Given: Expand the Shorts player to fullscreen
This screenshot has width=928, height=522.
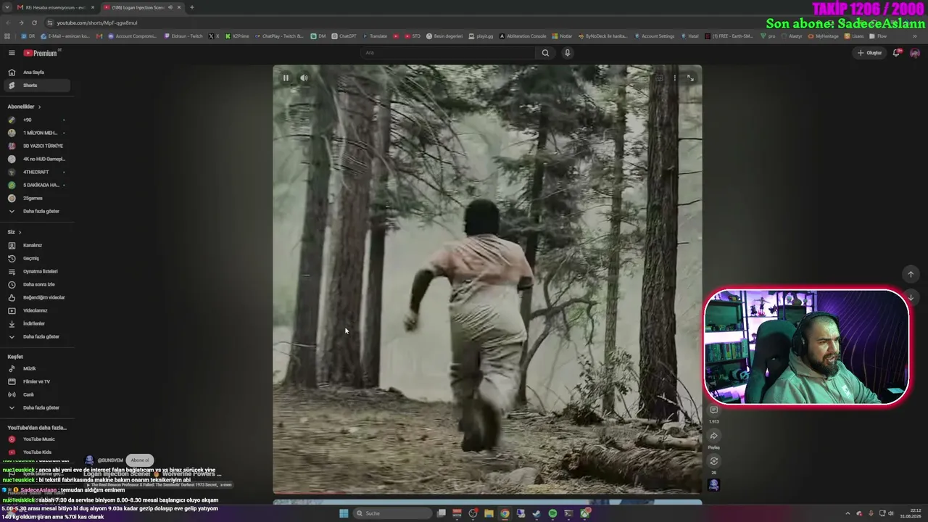Looking at the screenshot, I should click(x=690, y=78).
